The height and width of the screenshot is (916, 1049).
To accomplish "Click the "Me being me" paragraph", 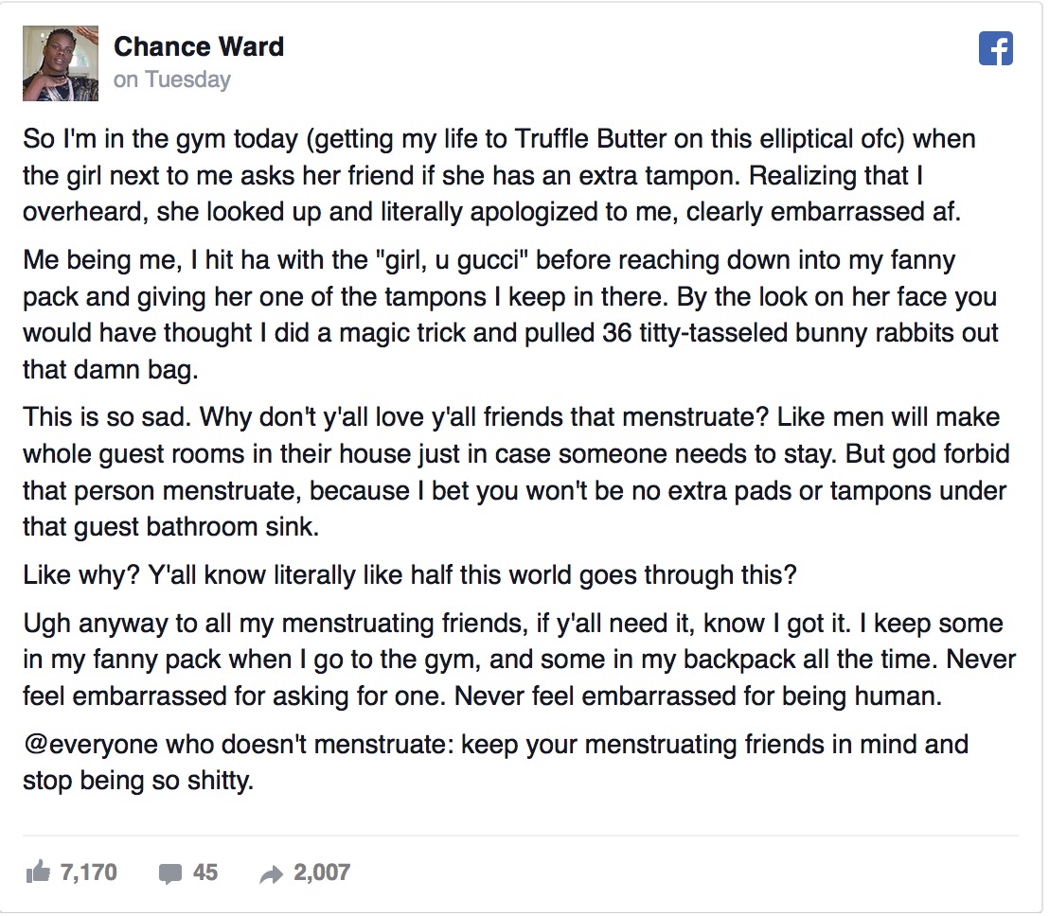I will coord(510,314).
